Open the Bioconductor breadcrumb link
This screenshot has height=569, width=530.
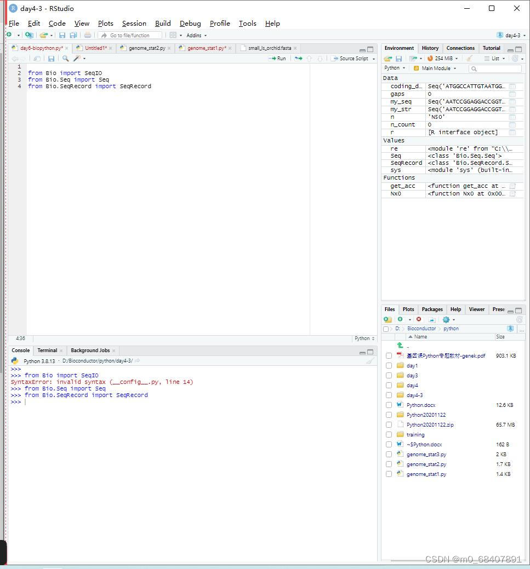point(421,329)
